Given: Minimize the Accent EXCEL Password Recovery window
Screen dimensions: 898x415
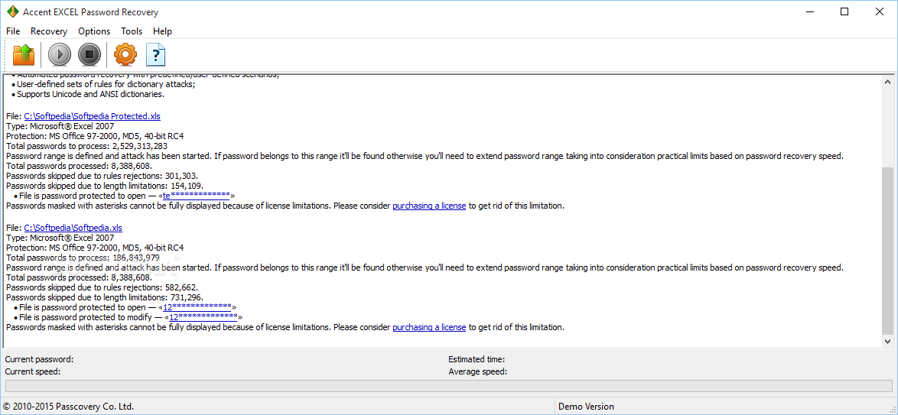Looking at the screenshot, I should point(809,12).
